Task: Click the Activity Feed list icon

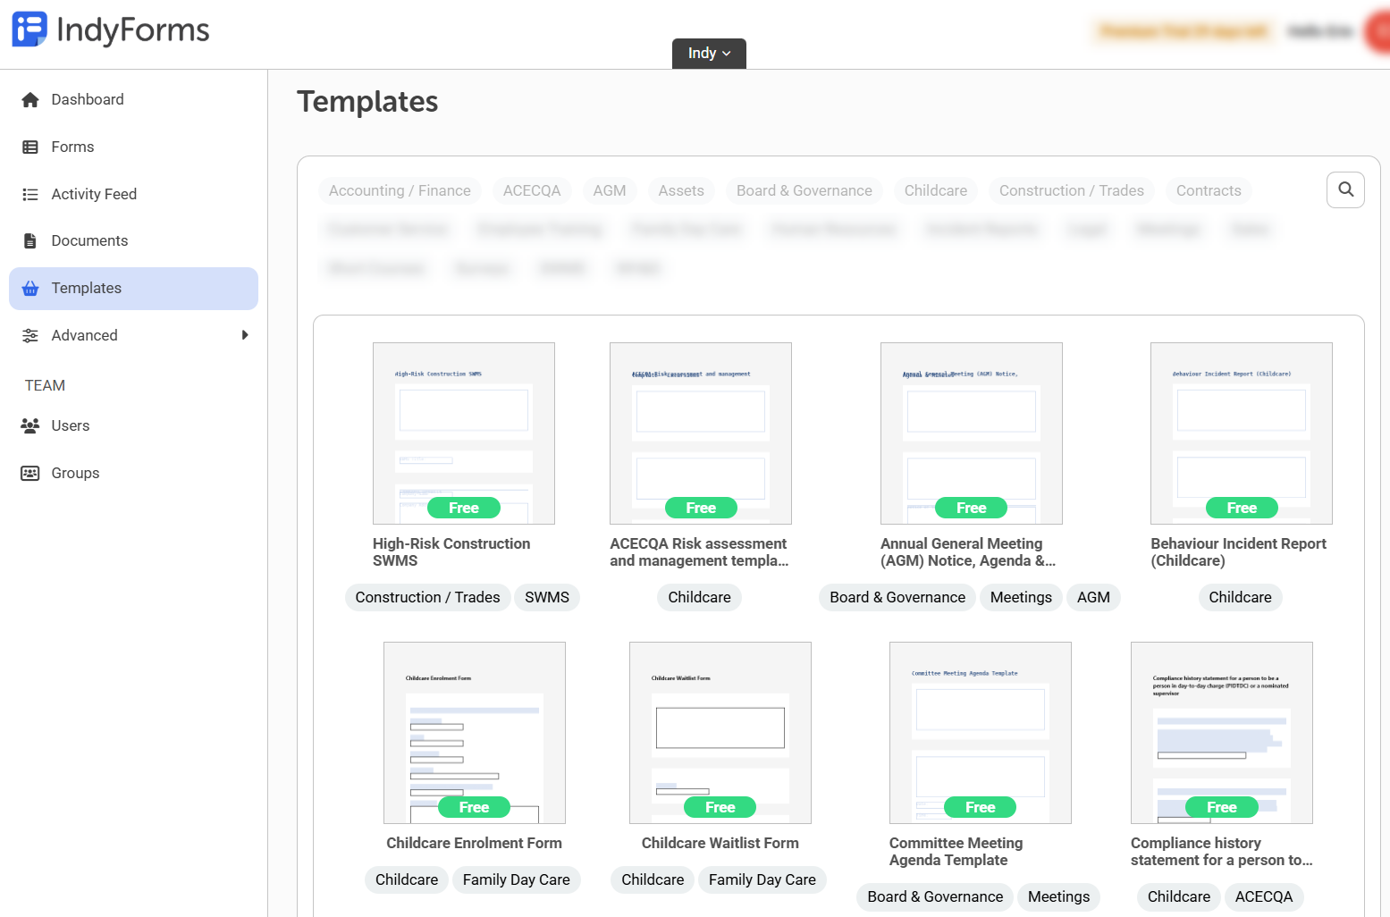Action: tap(30, 194)
